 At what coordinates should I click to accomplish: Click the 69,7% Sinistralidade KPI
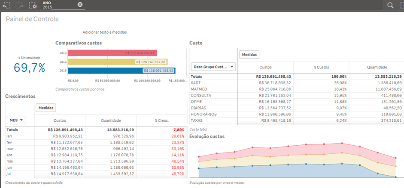coord(29,68)
